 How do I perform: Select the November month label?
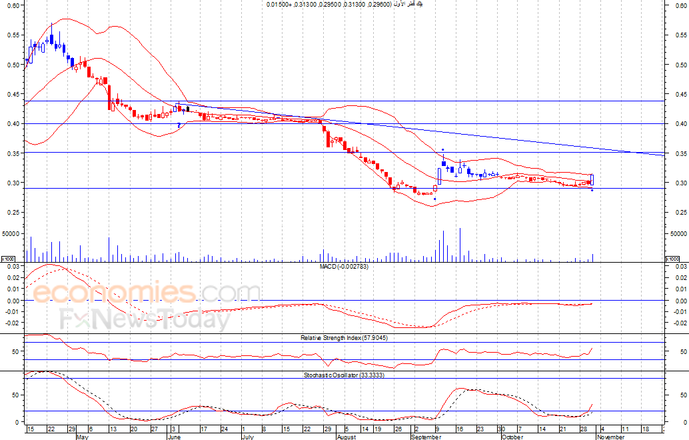point(610,437)
